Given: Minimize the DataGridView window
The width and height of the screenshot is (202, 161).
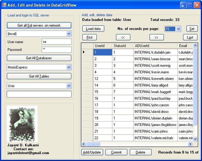Looking at the screenshot, I should click(x=183, y=5).
